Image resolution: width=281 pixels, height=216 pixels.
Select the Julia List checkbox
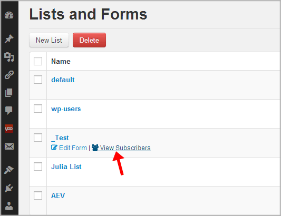[38, 166]
